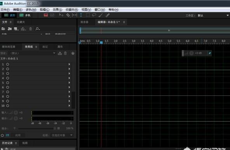This screenshot has width=230, height=150.
Task: Click the pin icon on the volume HUD
Action: click(210, 53)
